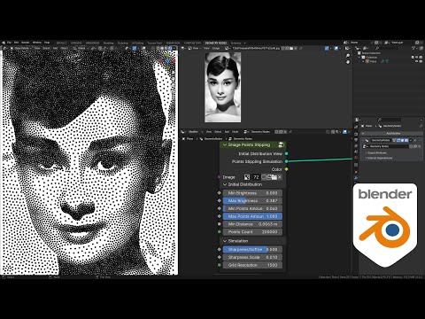Remove the GeometryNodes modifier with X
This screenshot has height=319, width=425.
pyautogui.click(x=415, y=140)
